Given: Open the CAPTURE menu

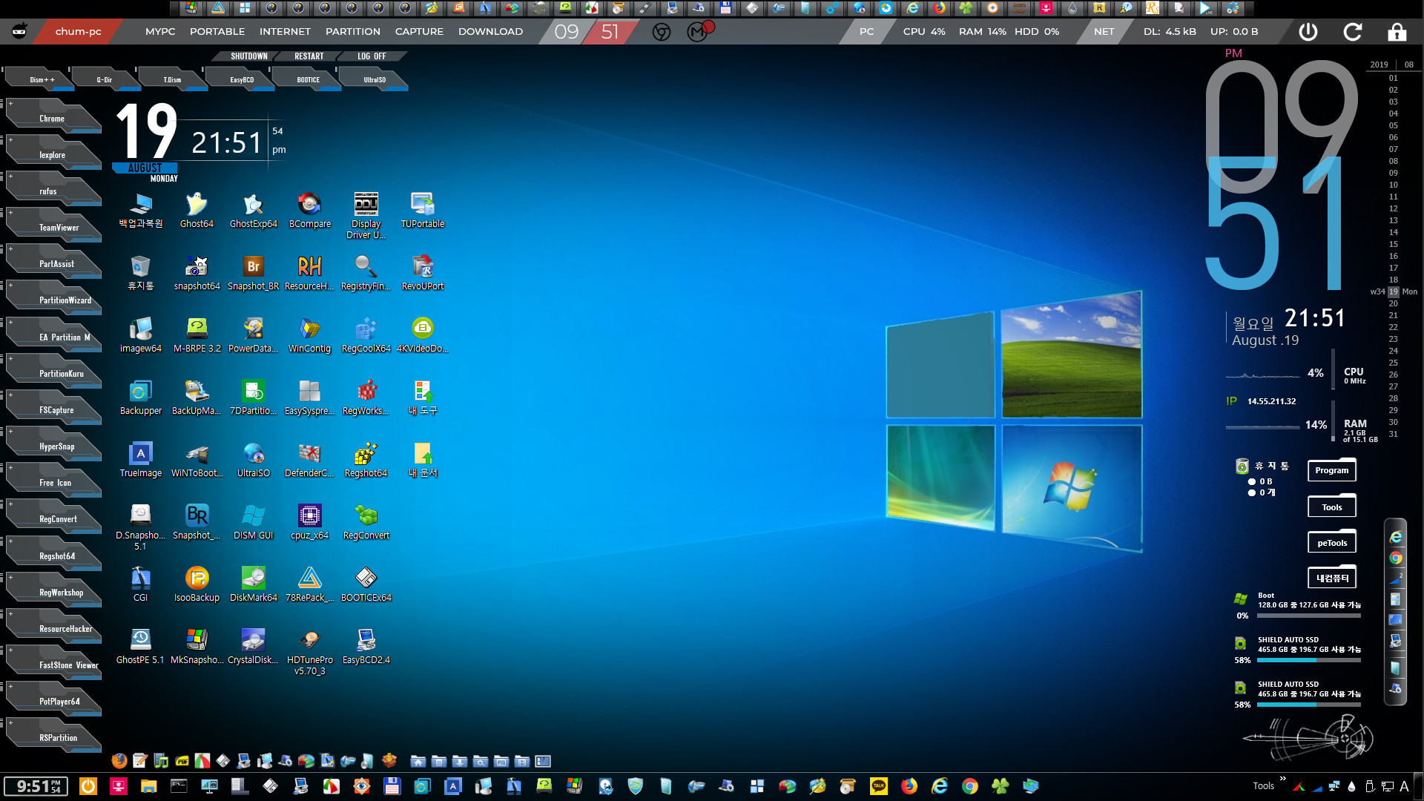Looking at the screenshot, I should [x=419, y=31].
